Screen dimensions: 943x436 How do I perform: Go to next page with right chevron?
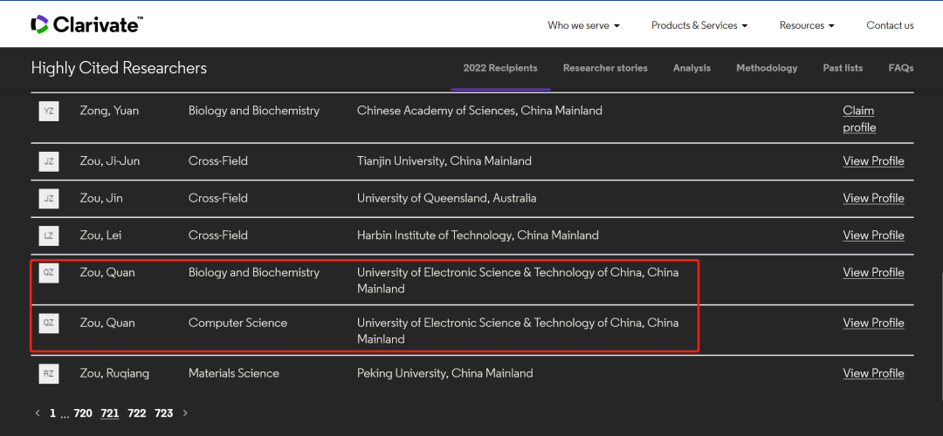pyautogui.click(x=185, y=413)
